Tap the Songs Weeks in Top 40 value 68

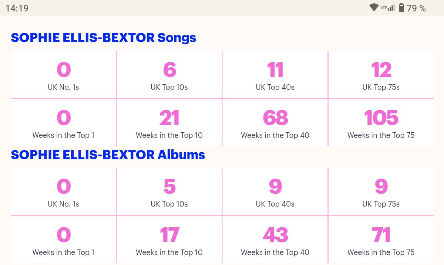(x=275, y=118)
